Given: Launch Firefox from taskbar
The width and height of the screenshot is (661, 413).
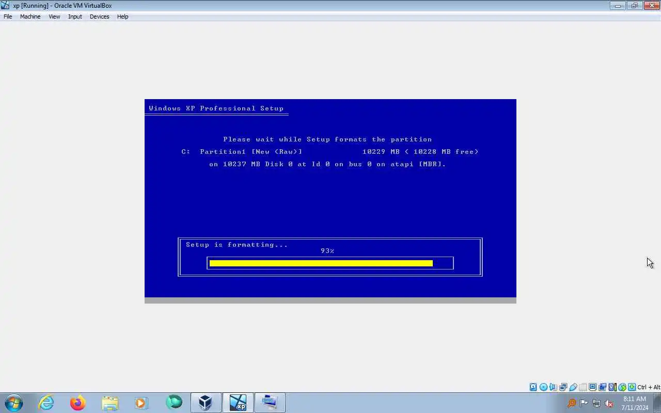Looking at the screenshot, I should 78,403.
